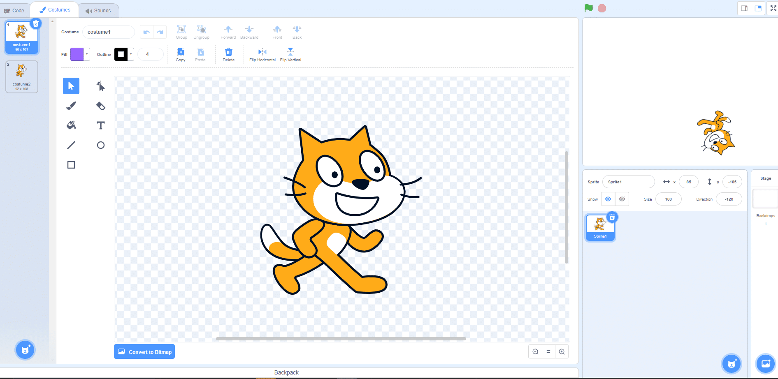Enter full screen stage mode
The width and height of the screenshot is (778, 379).
(773, 8)
